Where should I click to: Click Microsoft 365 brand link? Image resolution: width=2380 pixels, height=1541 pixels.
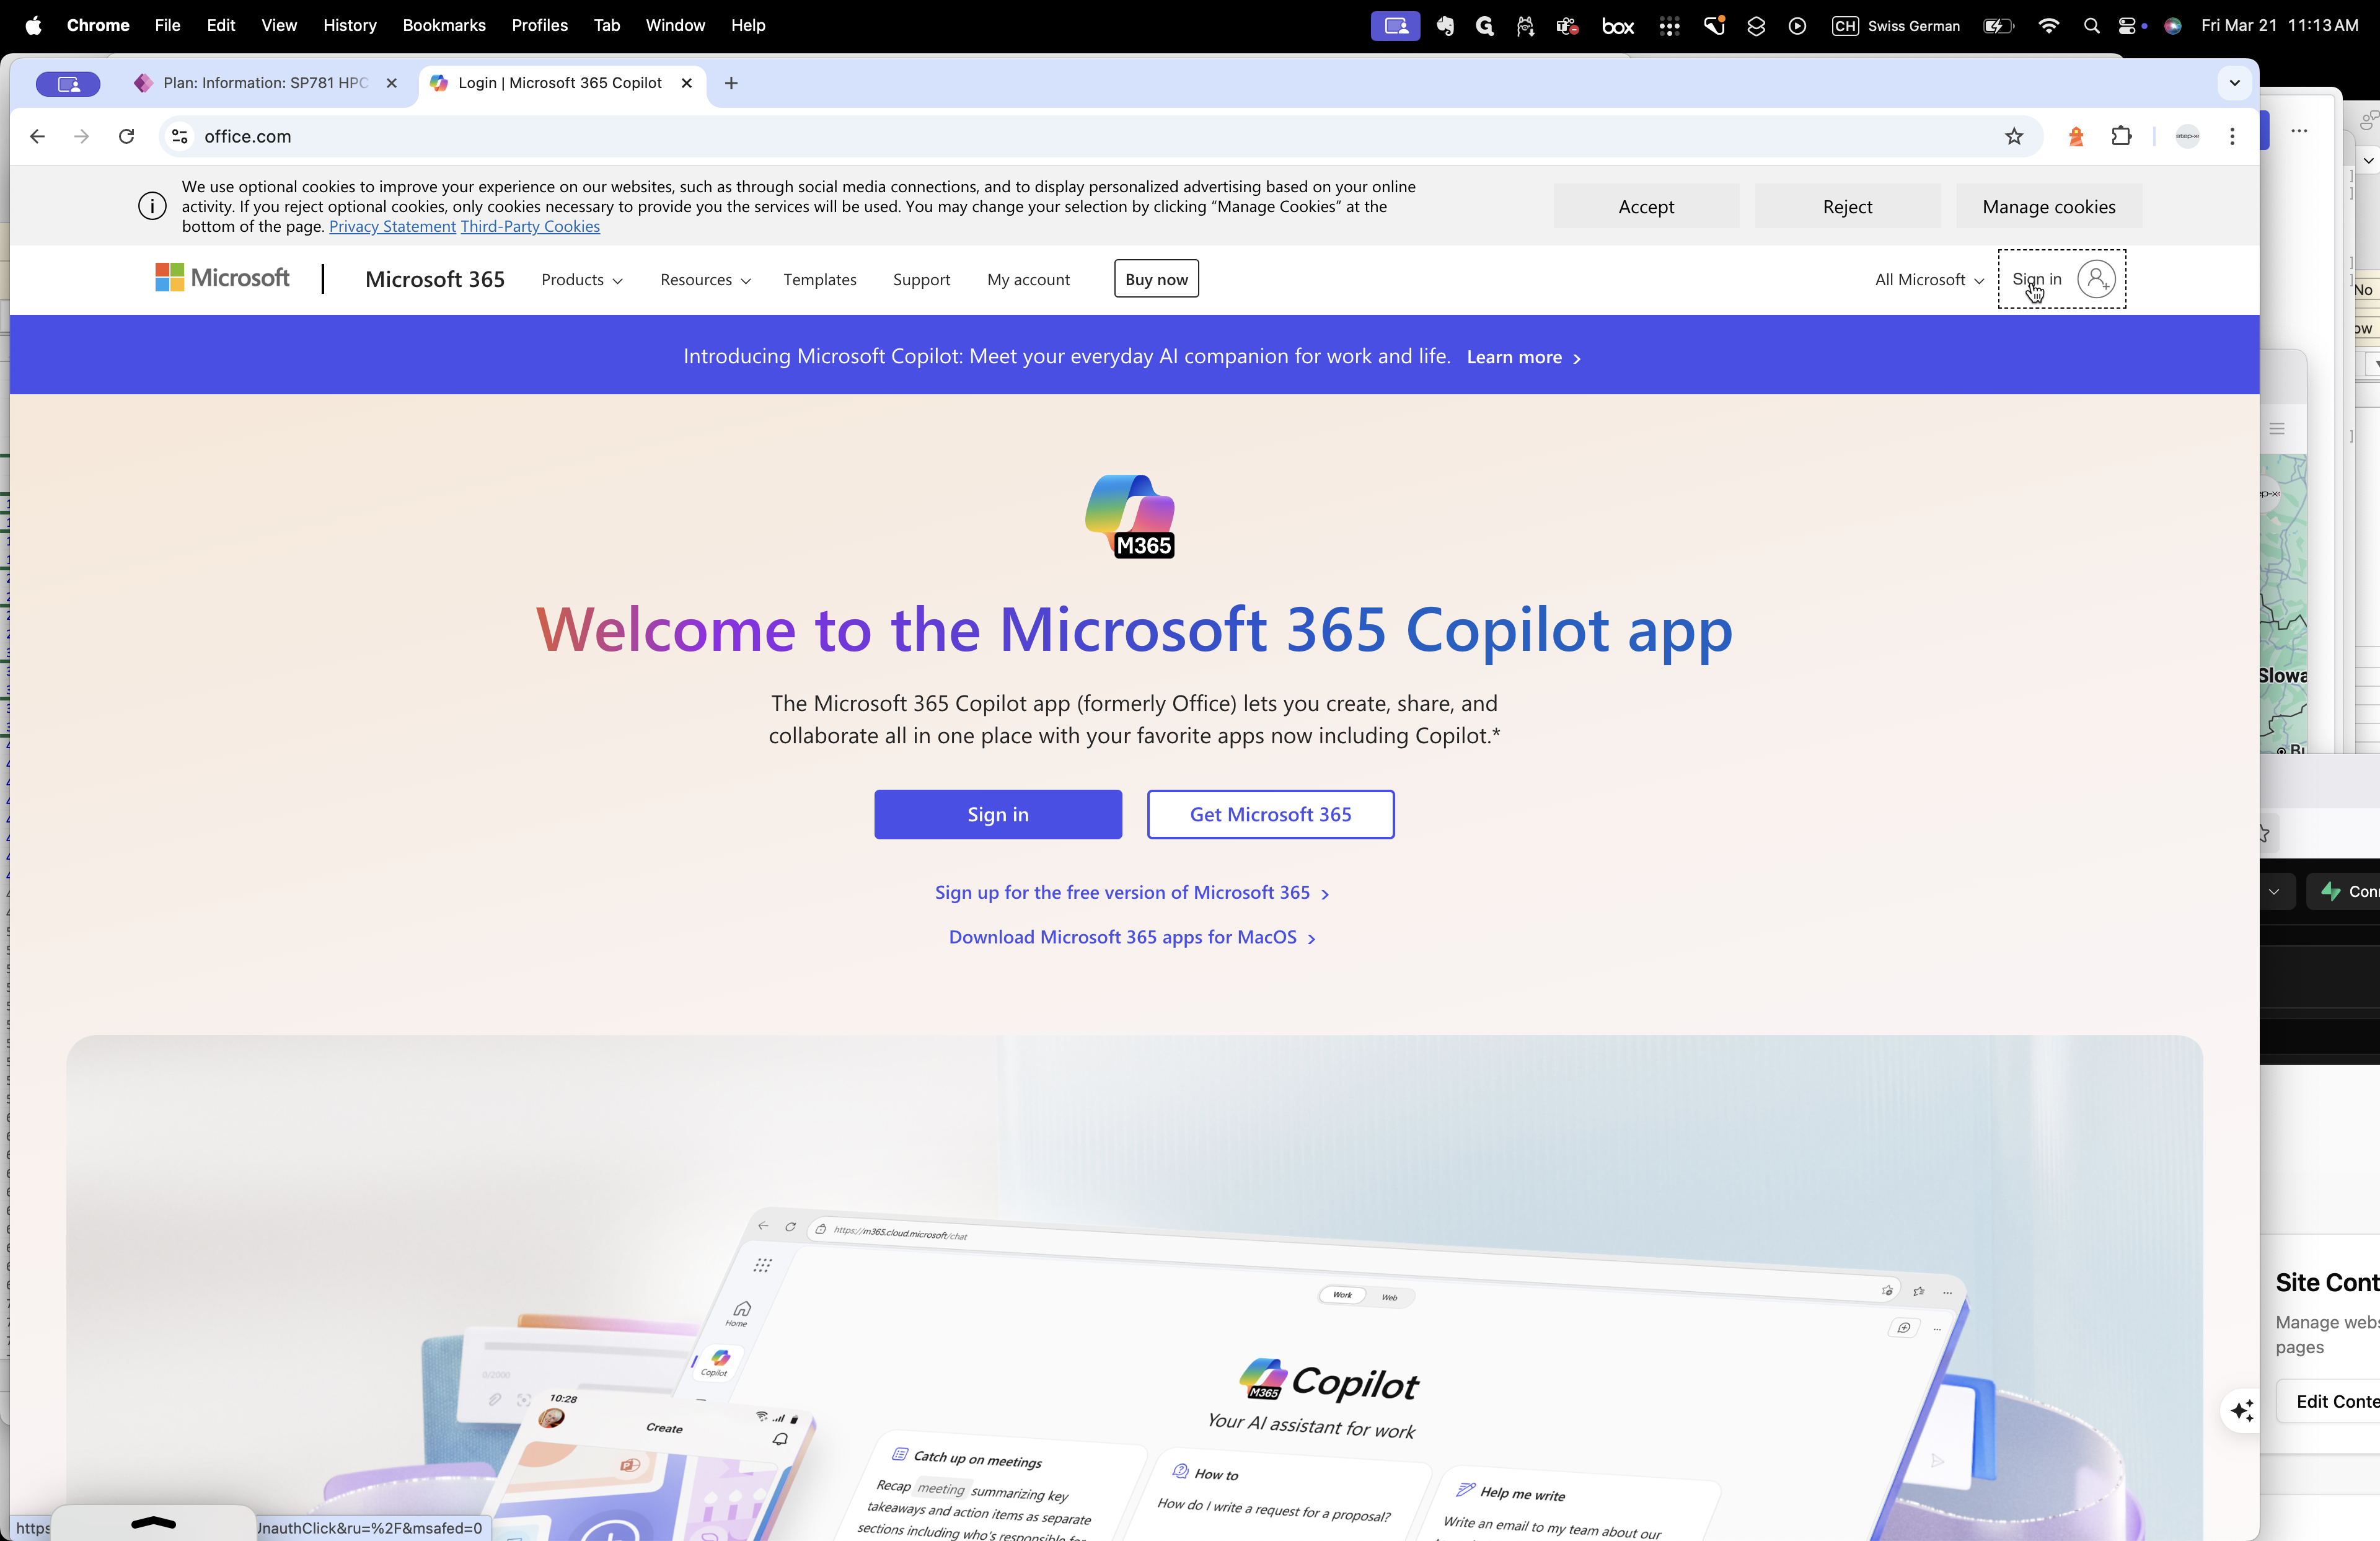click(x=435, y=279)
